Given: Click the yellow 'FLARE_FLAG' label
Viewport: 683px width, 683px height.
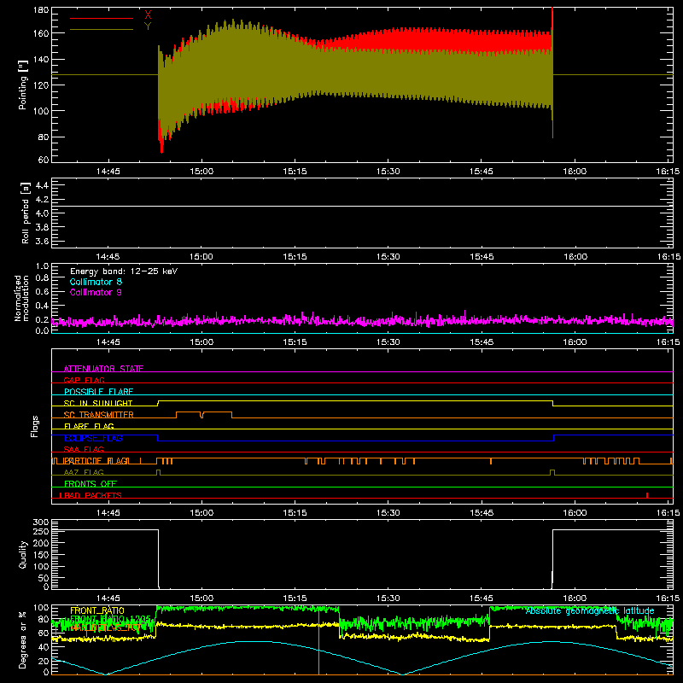Looking at the screenshot, I should [x=89, y=426].
